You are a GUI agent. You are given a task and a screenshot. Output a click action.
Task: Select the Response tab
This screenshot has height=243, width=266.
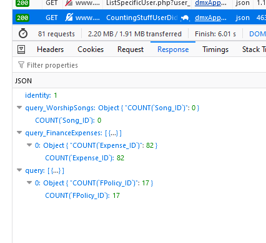tap(173, 49)
